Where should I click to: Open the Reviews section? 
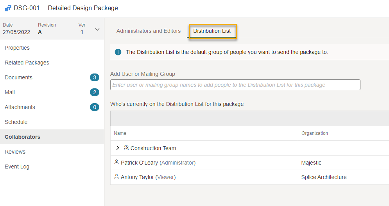15,152
